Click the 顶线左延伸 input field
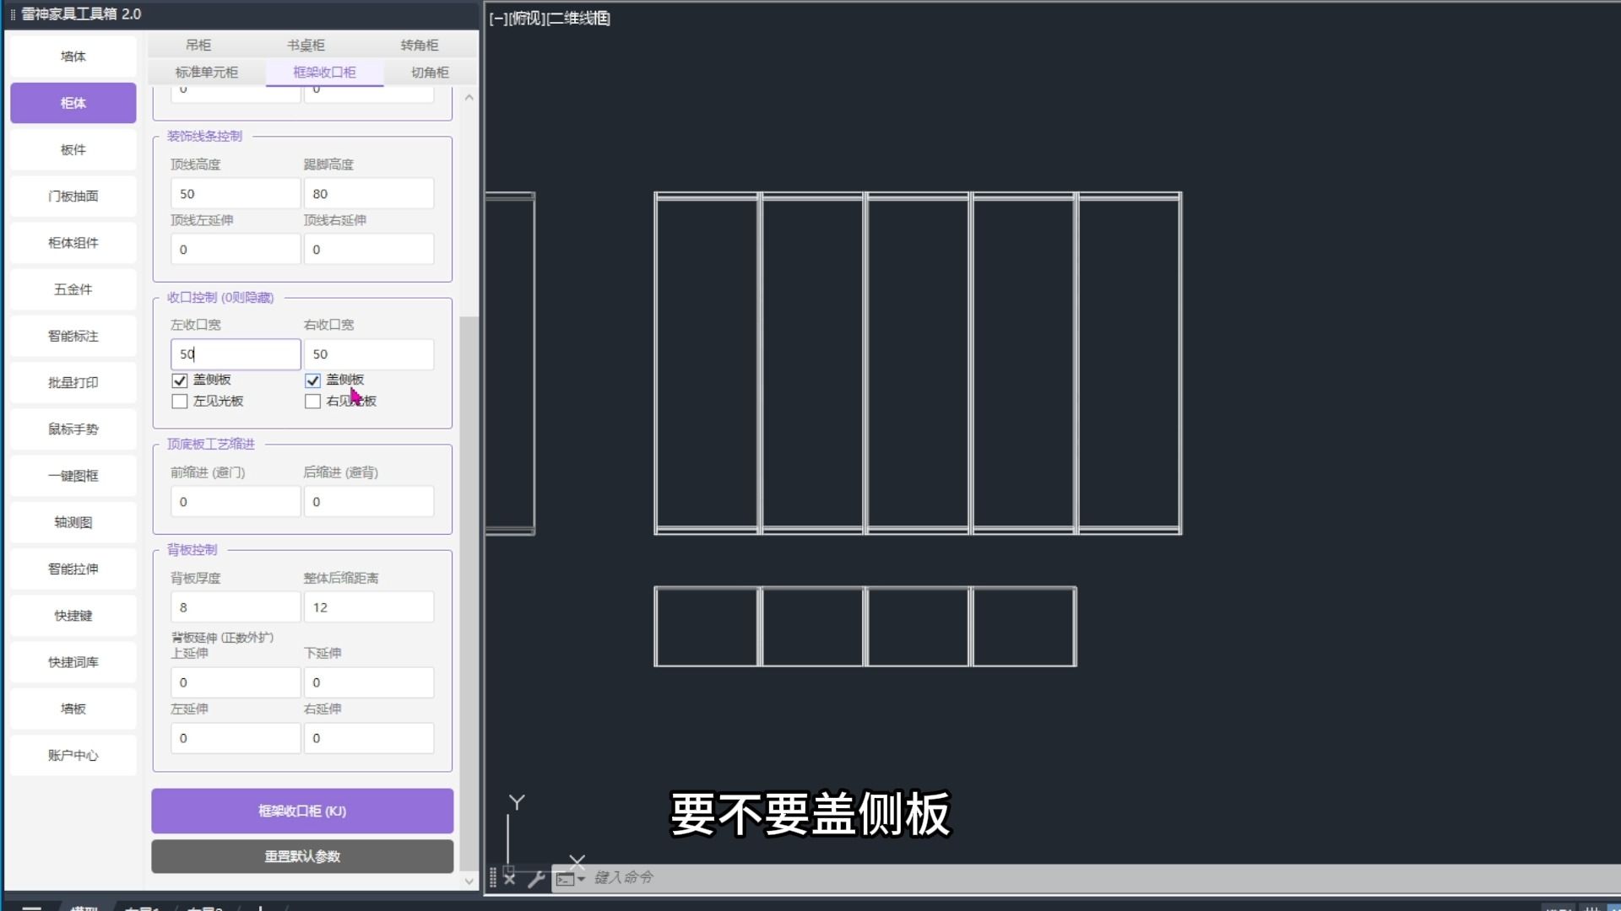 coord(236,250)
